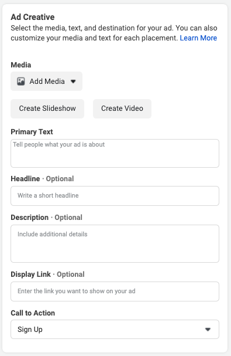Click the Add Media button label
231x356 pixels.
point(47,82)
